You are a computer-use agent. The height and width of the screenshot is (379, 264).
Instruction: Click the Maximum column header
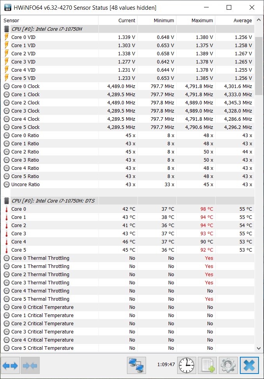click(x=196, y=21)
